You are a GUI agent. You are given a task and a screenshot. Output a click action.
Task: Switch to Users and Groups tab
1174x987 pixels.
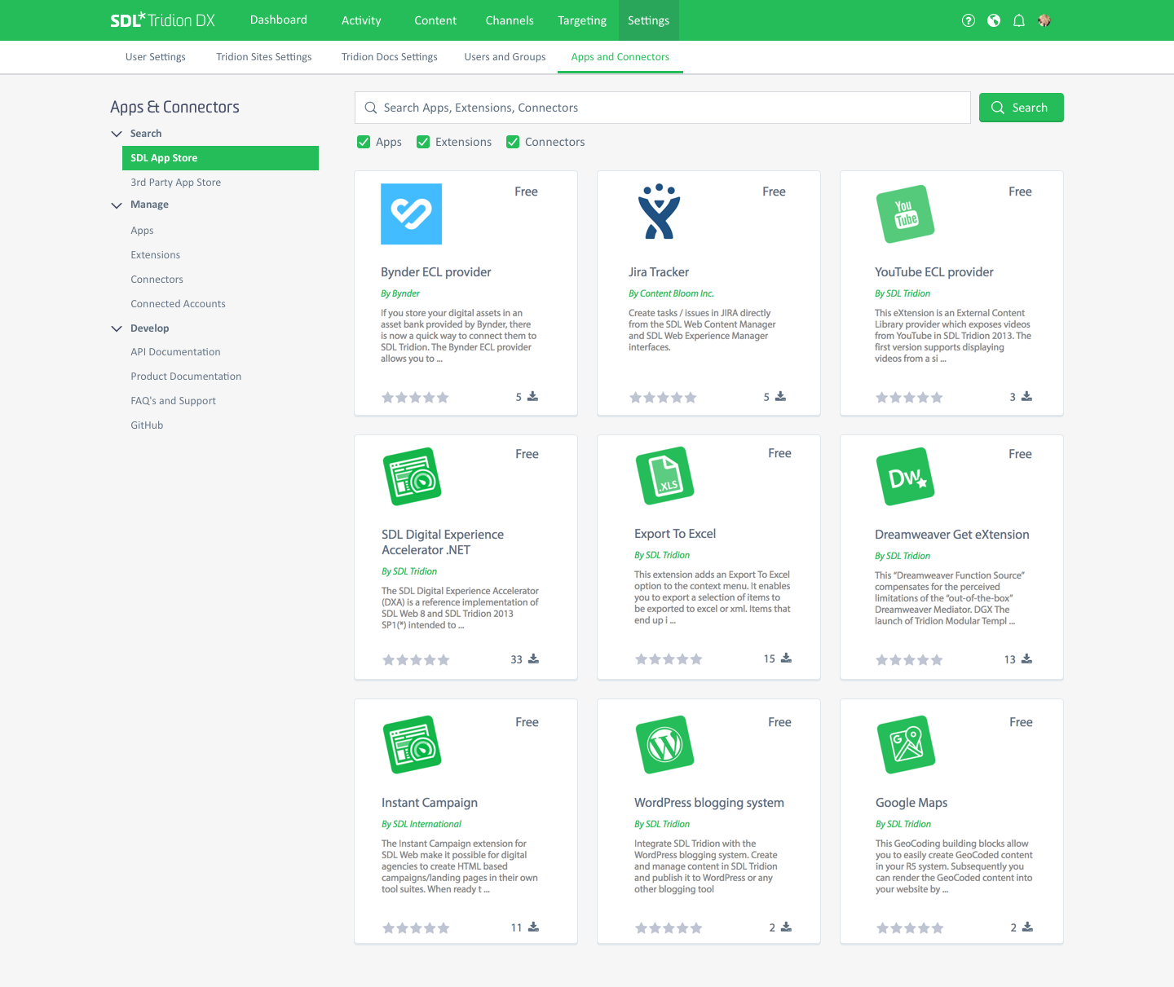505,57
